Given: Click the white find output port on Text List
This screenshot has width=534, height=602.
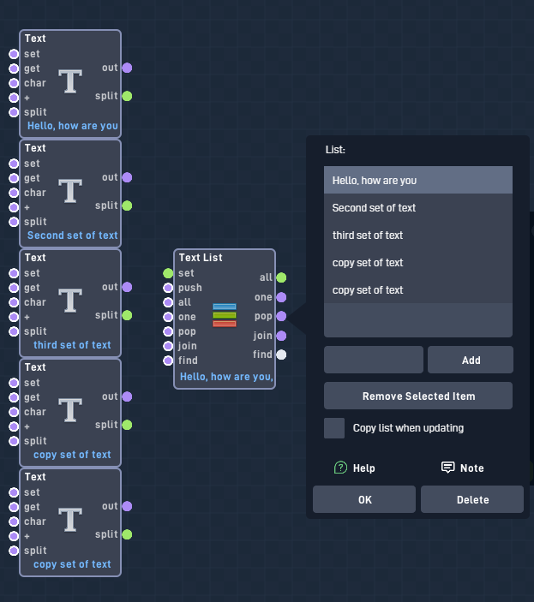Looking at the screenshot, I should pyautogui.click(x=281, y=355).
